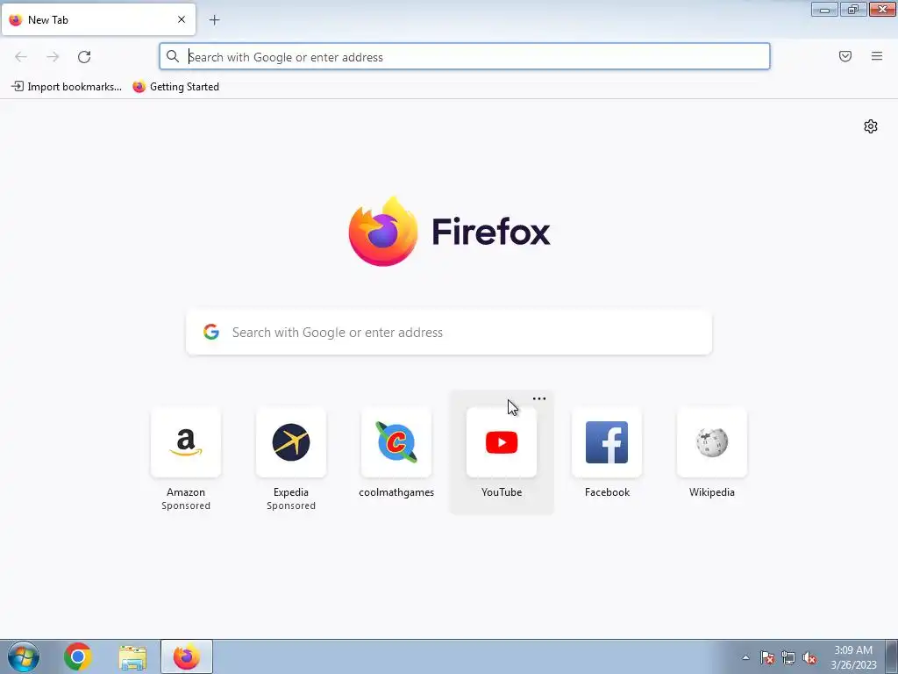Go forward with forward arrow button
This screenshot has width=898, height=674.
(53, 57)
